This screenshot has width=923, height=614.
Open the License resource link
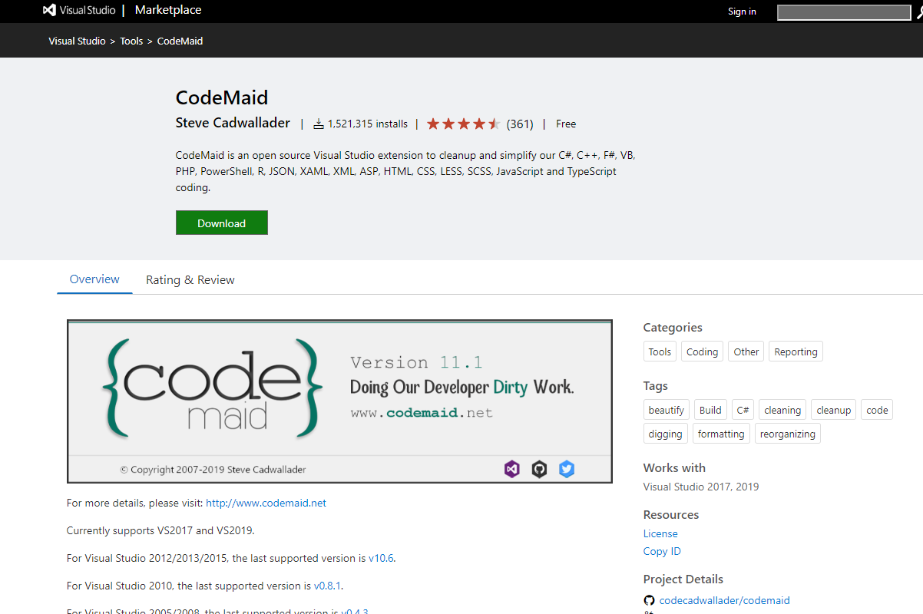coord(660,533)
